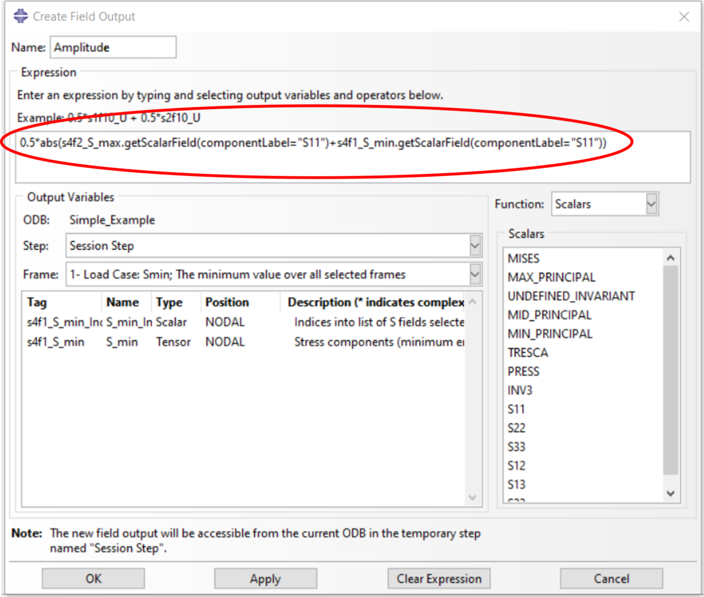Click the Scalars list scrollbar thumb

click(671, 370)
